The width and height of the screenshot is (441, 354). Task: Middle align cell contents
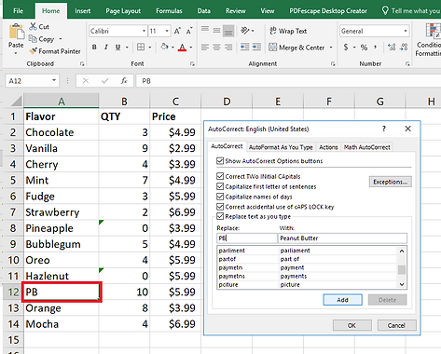216,30
